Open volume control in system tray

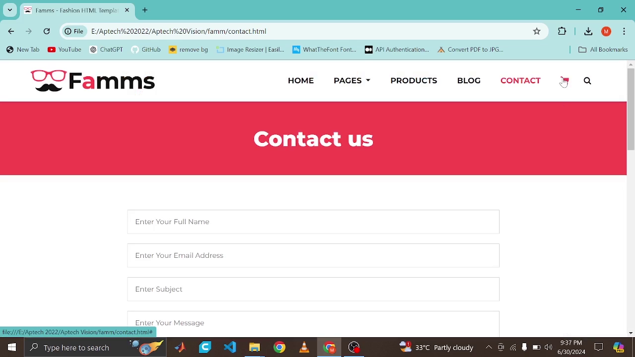pos(548,348)
